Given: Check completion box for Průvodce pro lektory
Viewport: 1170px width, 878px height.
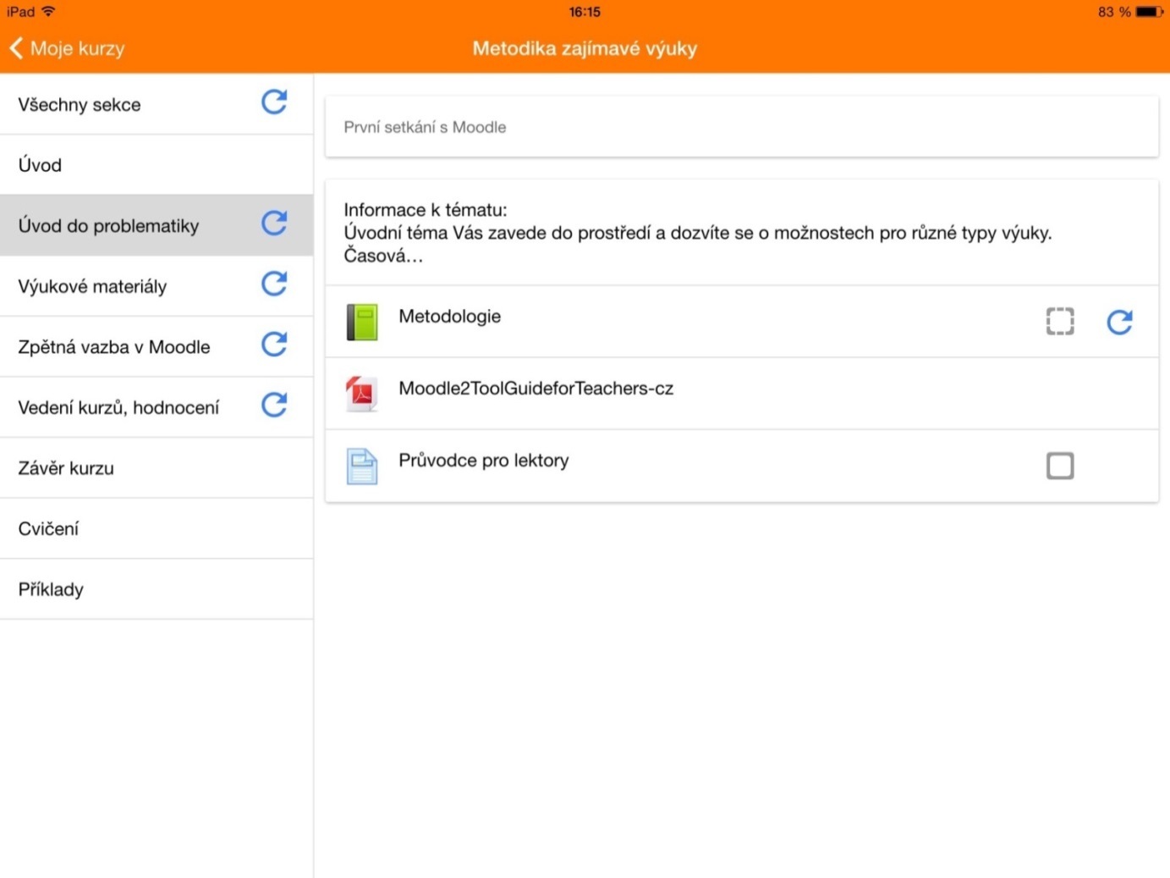Looking at the screenshot, I should click(x=1060, y=466).
